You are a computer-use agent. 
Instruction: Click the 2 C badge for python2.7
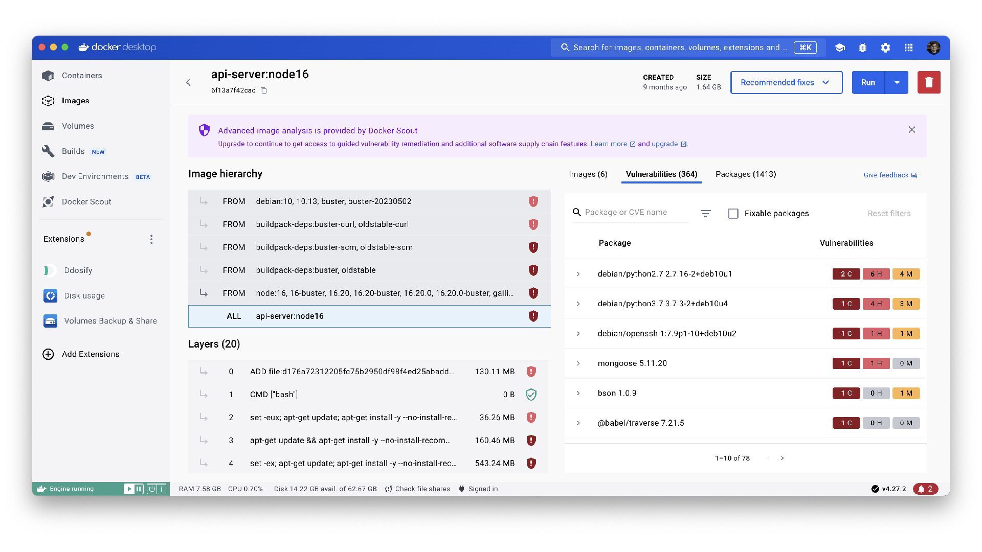(846, 274)
